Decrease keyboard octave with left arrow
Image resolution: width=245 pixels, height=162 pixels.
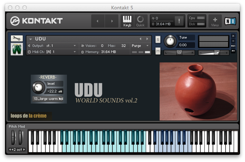[10, 149]
